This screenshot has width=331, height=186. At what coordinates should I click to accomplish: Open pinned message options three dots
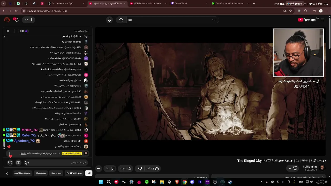[10, 153]
